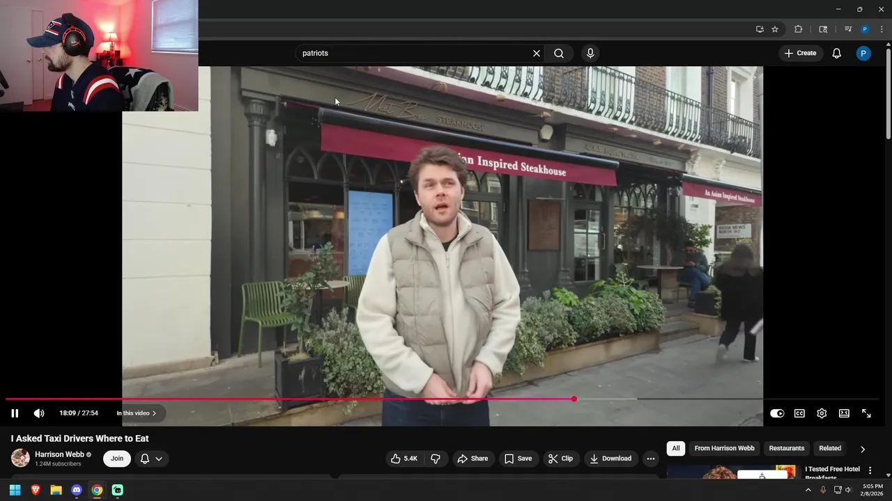Clip this video
The image size is (892, 501).
[560, 459]
